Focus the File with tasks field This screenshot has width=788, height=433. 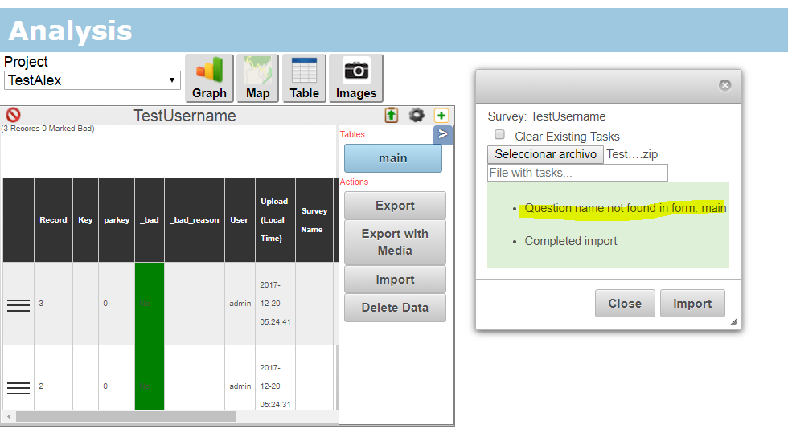point(577,173)
